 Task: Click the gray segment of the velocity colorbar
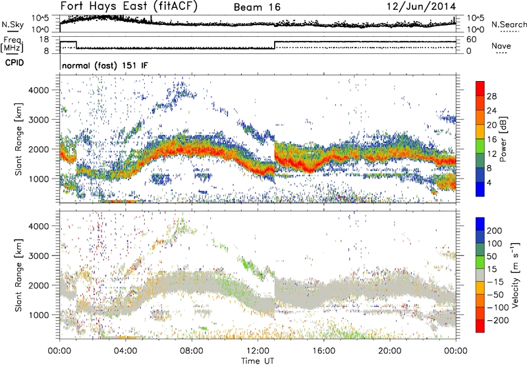(480, 275)
